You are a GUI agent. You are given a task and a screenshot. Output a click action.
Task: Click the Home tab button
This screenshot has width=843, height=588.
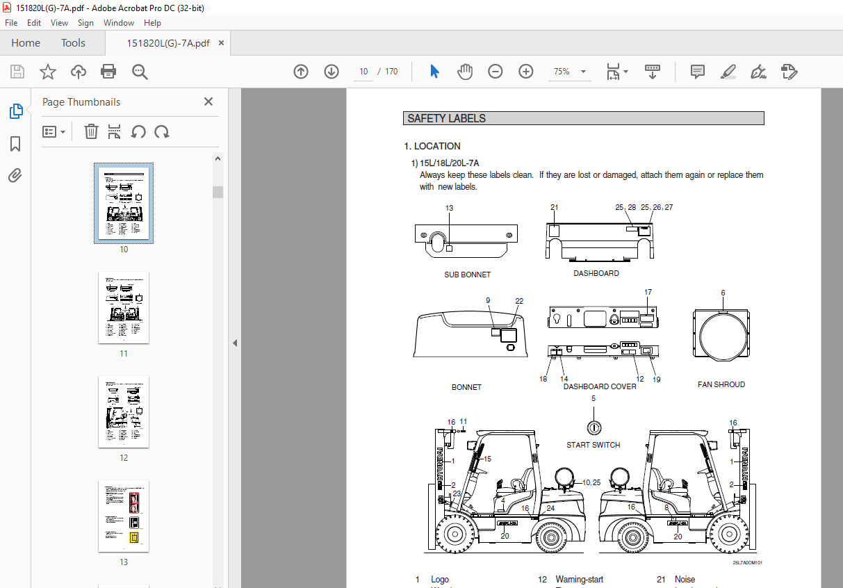point(26,43)
